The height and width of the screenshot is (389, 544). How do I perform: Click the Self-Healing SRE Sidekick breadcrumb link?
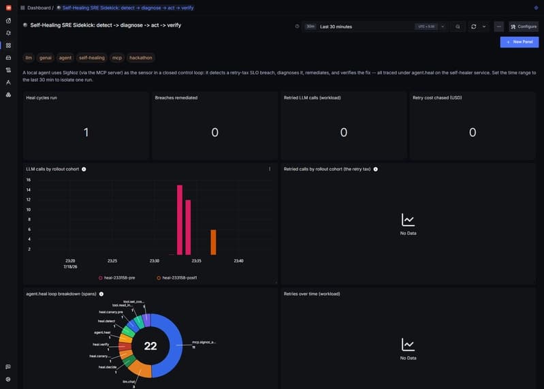pos(128,7)
